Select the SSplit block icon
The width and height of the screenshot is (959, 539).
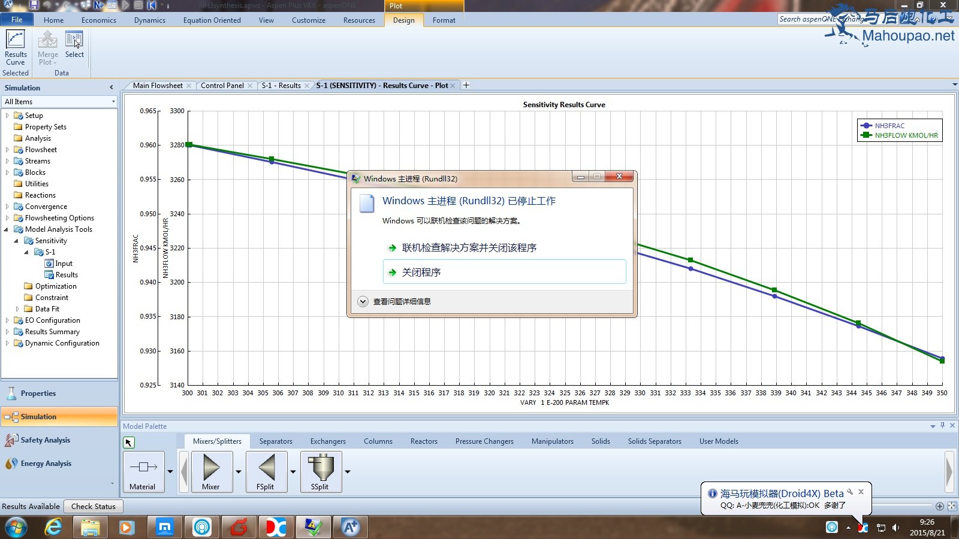(321, 472)
